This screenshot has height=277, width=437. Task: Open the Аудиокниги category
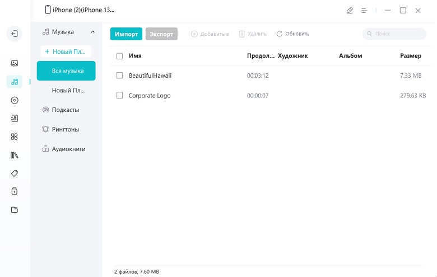[64, 149]
